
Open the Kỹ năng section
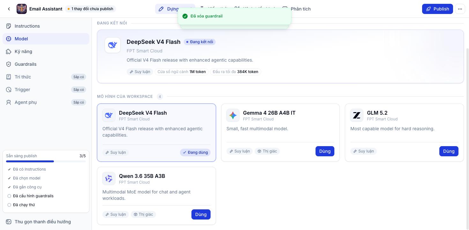[x=46, y=51]
